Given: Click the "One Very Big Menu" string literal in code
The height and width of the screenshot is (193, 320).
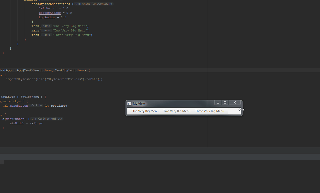Looking at the screenshot, I should (70, 26).
